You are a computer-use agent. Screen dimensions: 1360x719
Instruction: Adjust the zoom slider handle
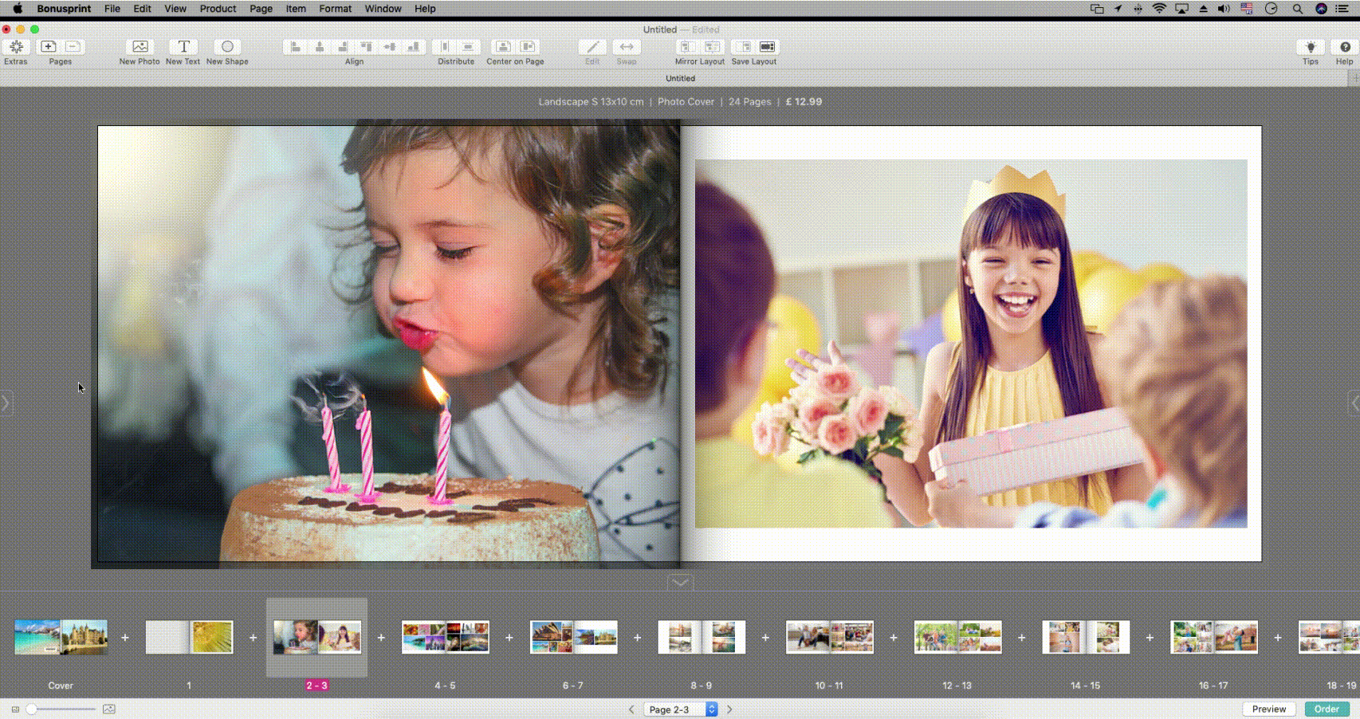pyautogui.click(x=32, y=709)
